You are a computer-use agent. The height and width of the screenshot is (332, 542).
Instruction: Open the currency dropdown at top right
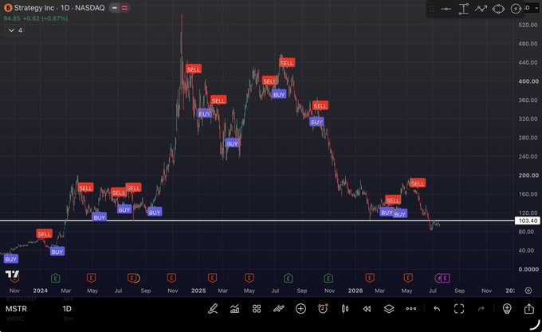pyautogui.click(x=532, y=8)
